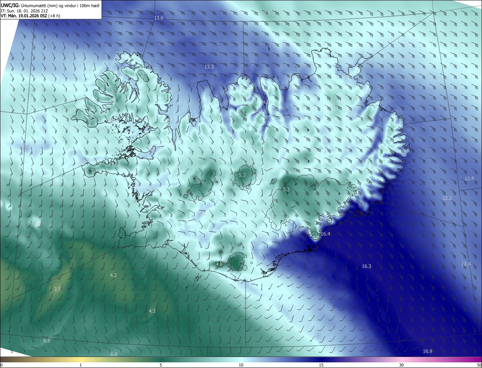Viewport: 482px width, 368px height.
Task: Select the 5.3 value inside Hofsjökull outline
Action: 242,175
